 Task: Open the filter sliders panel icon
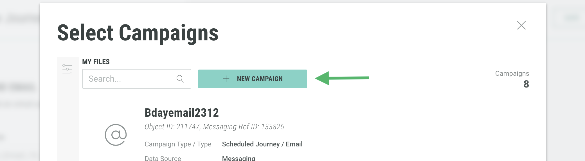coord(67,69)
